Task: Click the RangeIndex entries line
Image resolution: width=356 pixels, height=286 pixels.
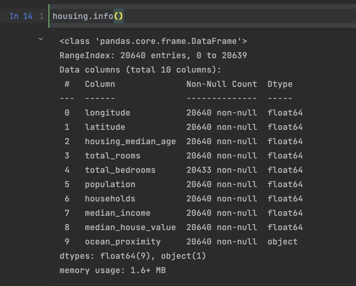Action: 153,55
